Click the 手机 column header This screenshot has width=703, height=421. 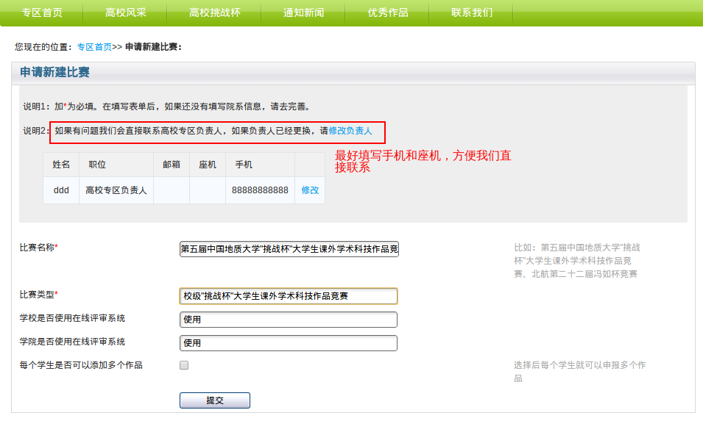(x=260, y=165)
